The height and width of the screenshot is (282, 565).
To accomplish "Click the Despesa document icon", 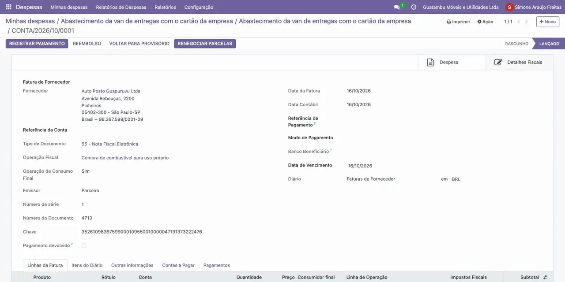I will click(430, 62).
